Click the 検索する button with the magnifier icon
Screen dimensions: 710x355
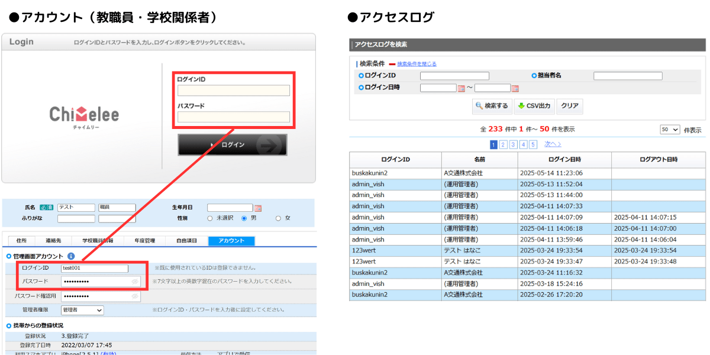pyautogui.click(x=491, y=106)
